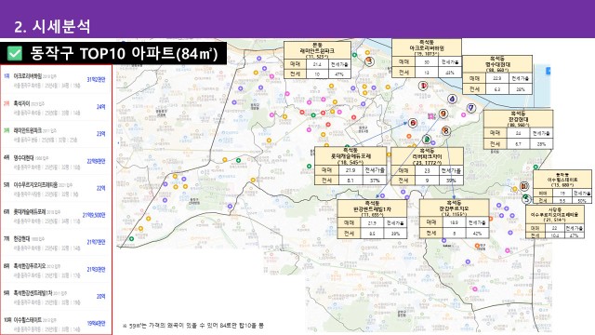The width and height of the screenshot is (595, 335).
Task: Click map marker number 8
Action: 446,130
